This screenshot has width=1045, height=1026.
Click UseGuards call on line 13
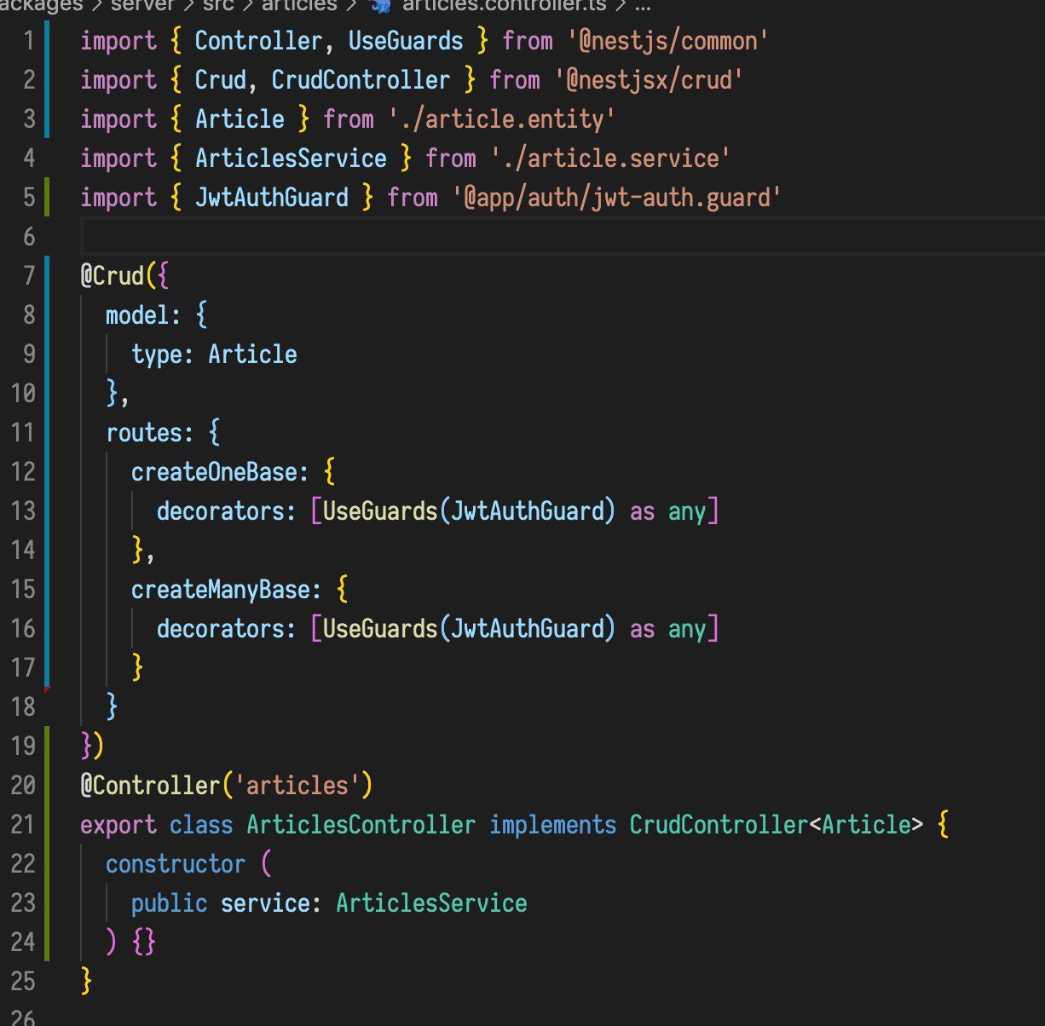380,511
